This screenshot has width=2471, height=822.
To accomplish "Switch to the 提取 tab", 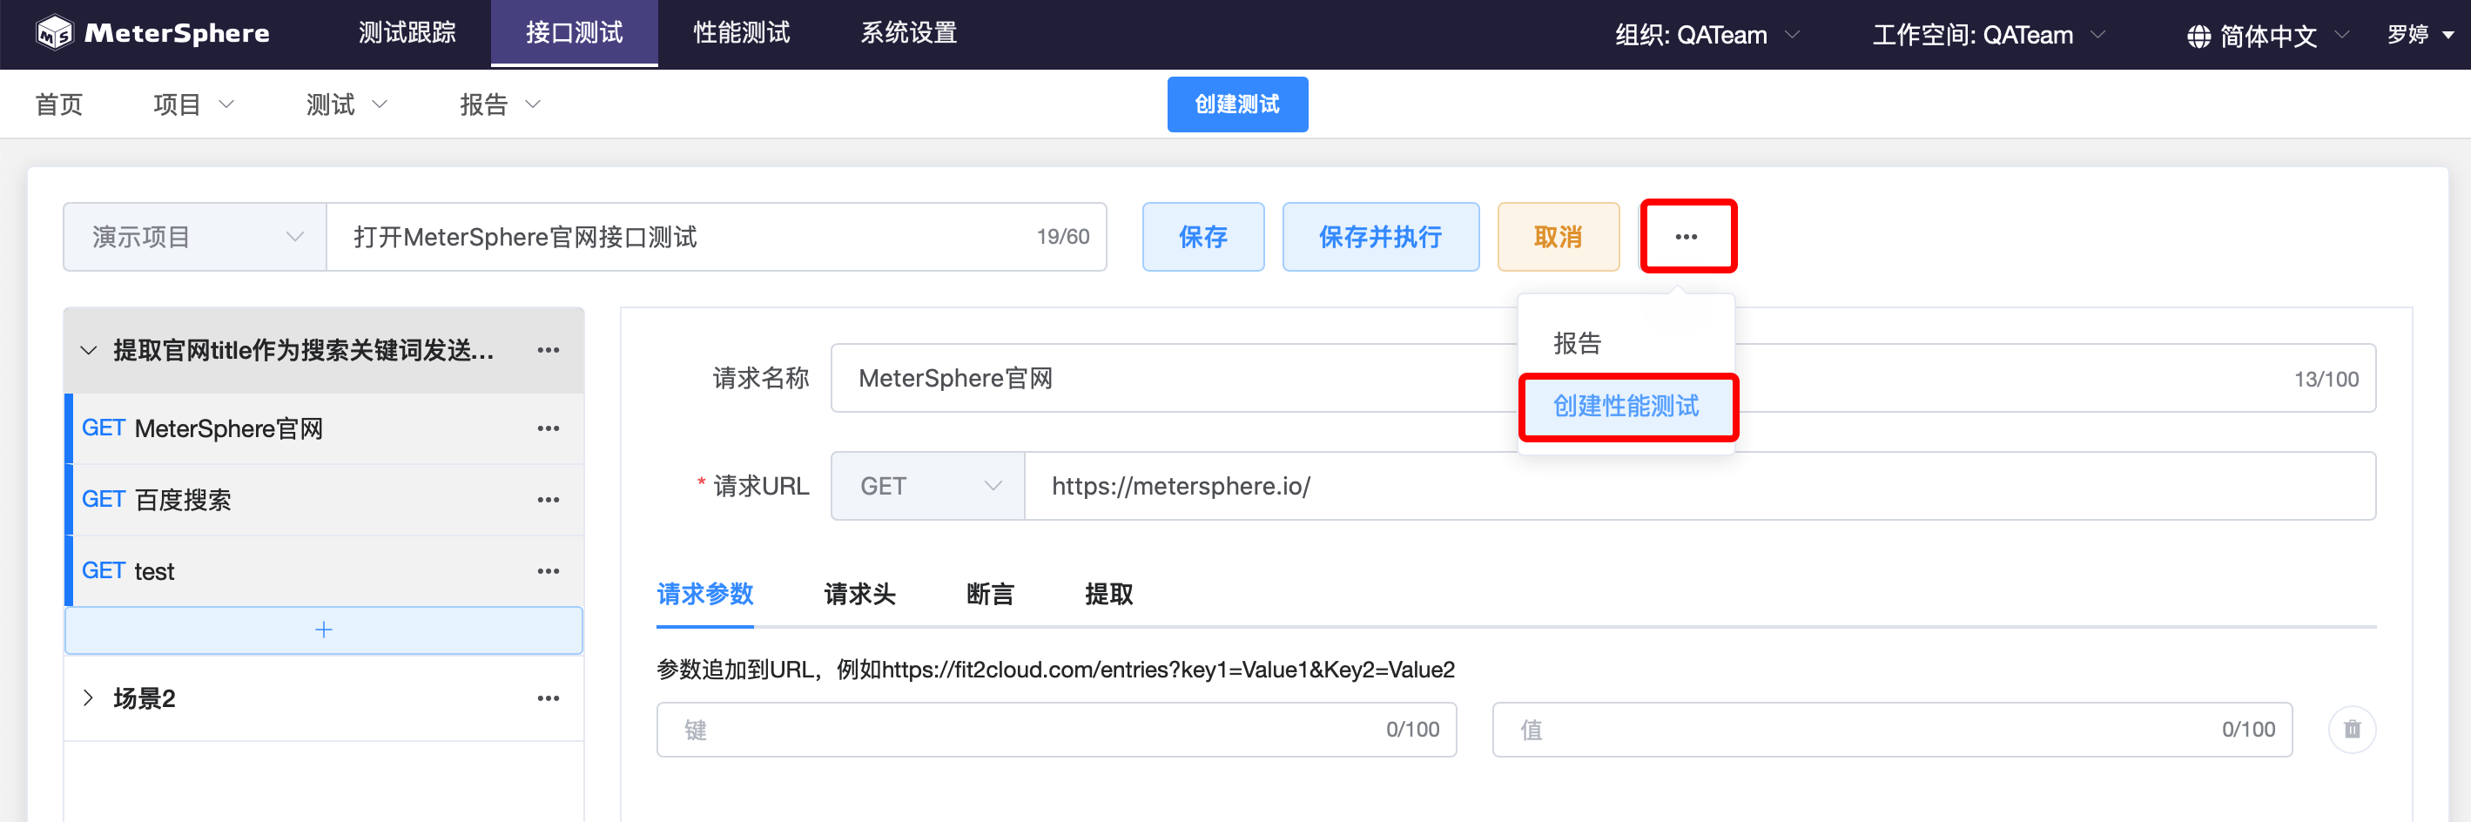I will [x=1109, y=595].
